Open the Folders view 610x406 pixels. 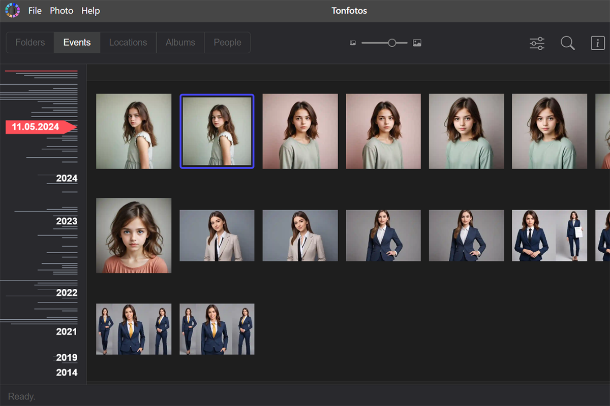coord(29,43)
